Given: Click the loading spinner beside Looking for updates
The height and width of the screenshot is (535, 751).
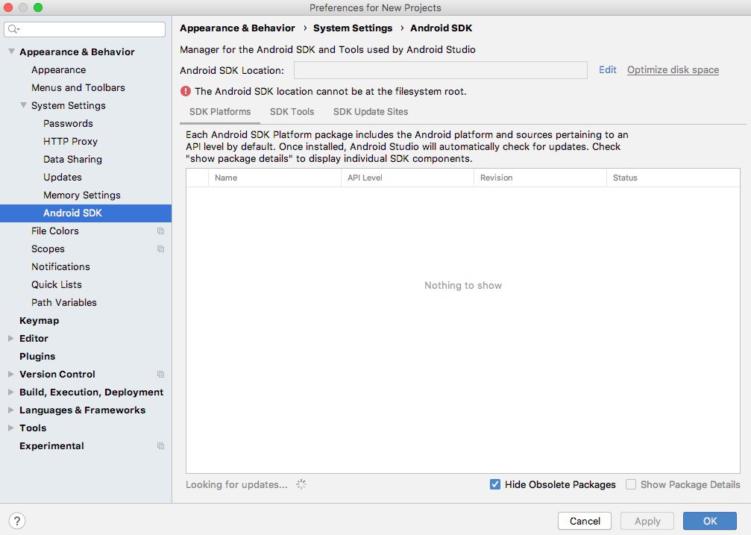Looking at the screenshot, I should (301, 484).
